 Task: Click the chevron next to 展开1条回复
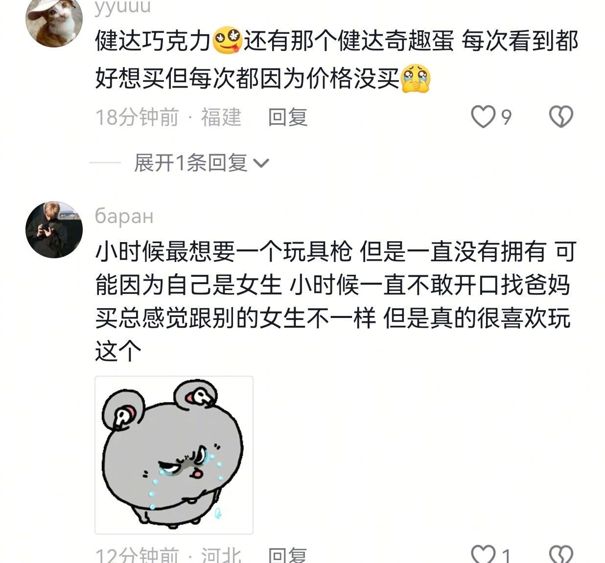pyautogui.click(x=262, y=163)
